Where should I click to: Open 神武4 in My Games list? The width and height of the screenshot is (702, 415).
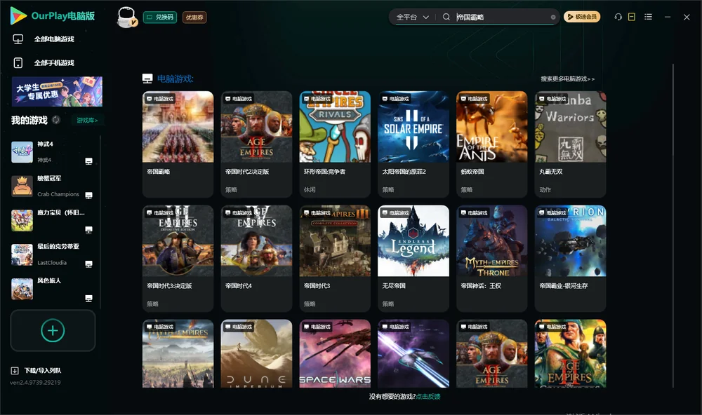click(53, 152)
